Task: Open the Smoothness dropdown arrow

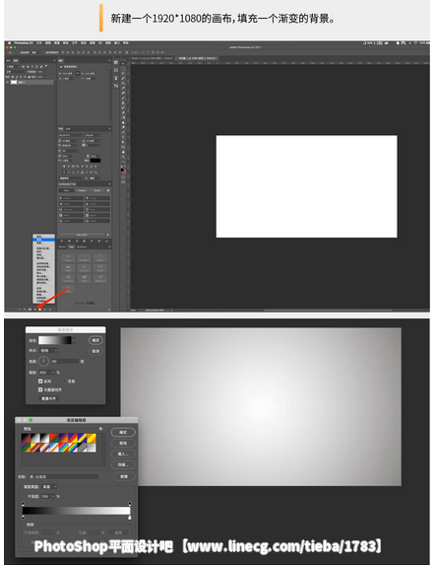Action: pyautogui.click(x=53, y=497)
